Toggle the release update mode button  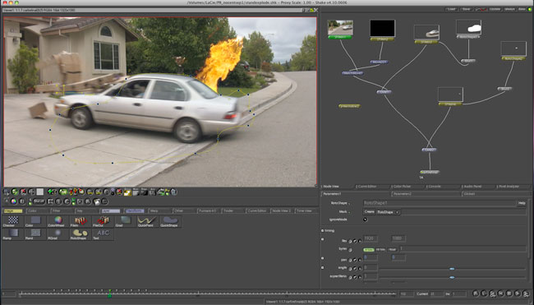pos(522,9)
